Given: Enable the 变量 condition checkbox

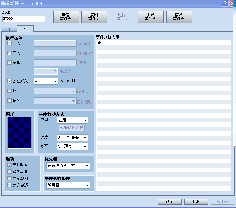Looking at the screenshot, I should [x=9, y=62].
